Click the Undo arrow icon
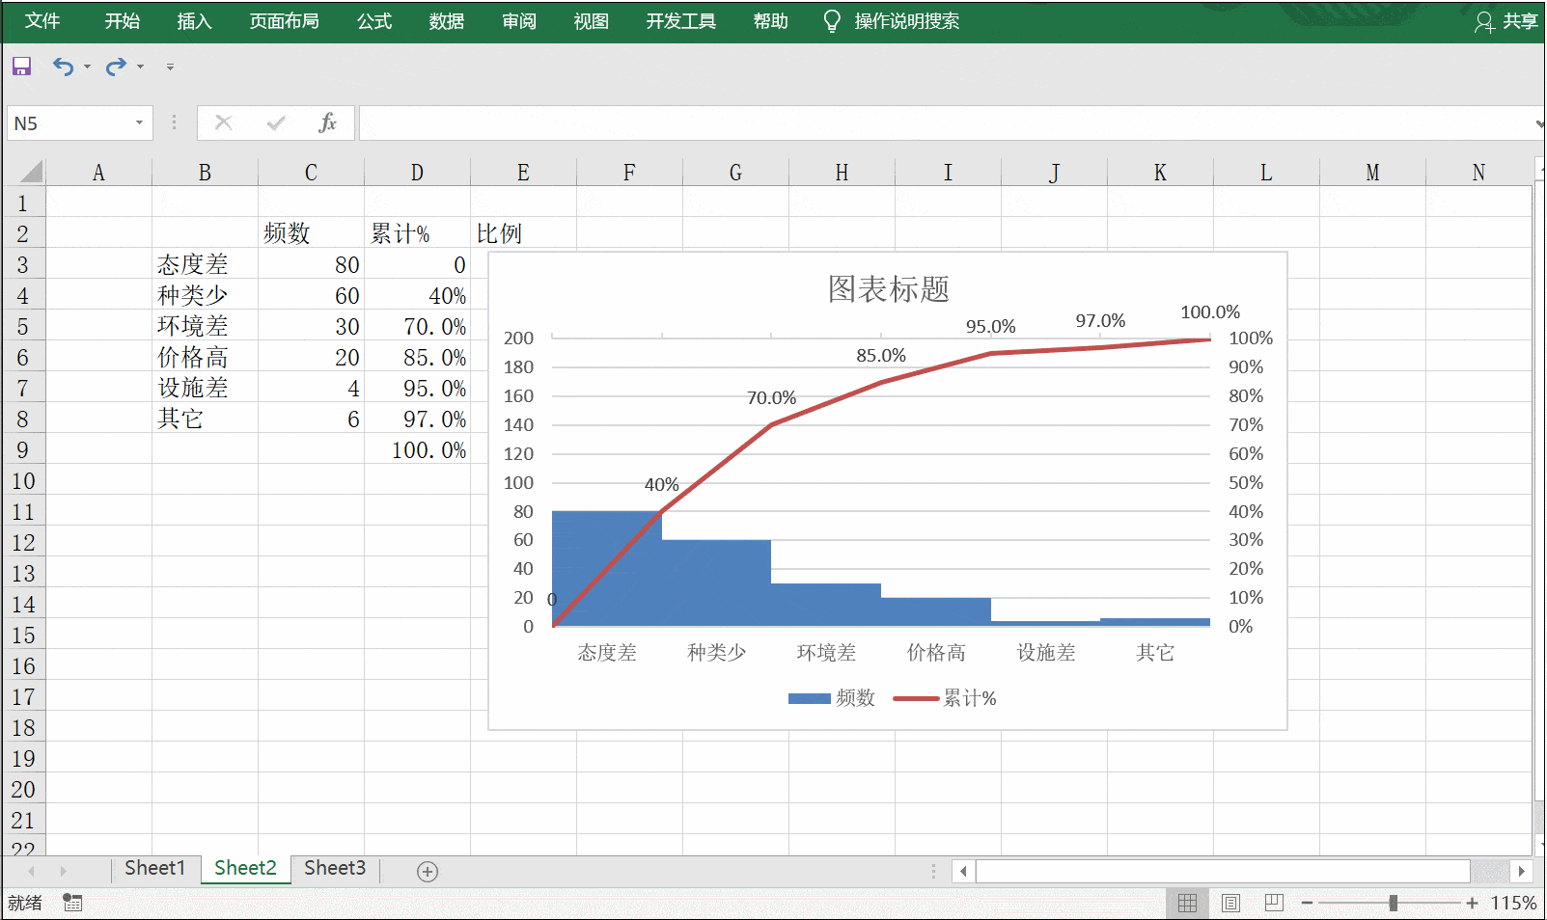The image size is (1547, 920). point(63,67)
